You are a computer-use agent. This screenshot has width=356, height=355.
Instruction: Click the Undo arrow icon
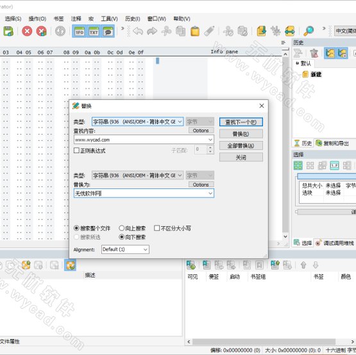pyautogui.click(x=138, y=31)
